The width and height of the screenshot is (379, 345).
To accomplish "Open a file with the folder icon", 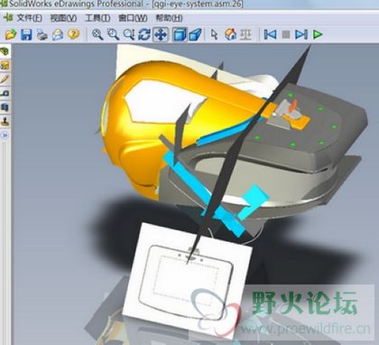I will 11,34.
